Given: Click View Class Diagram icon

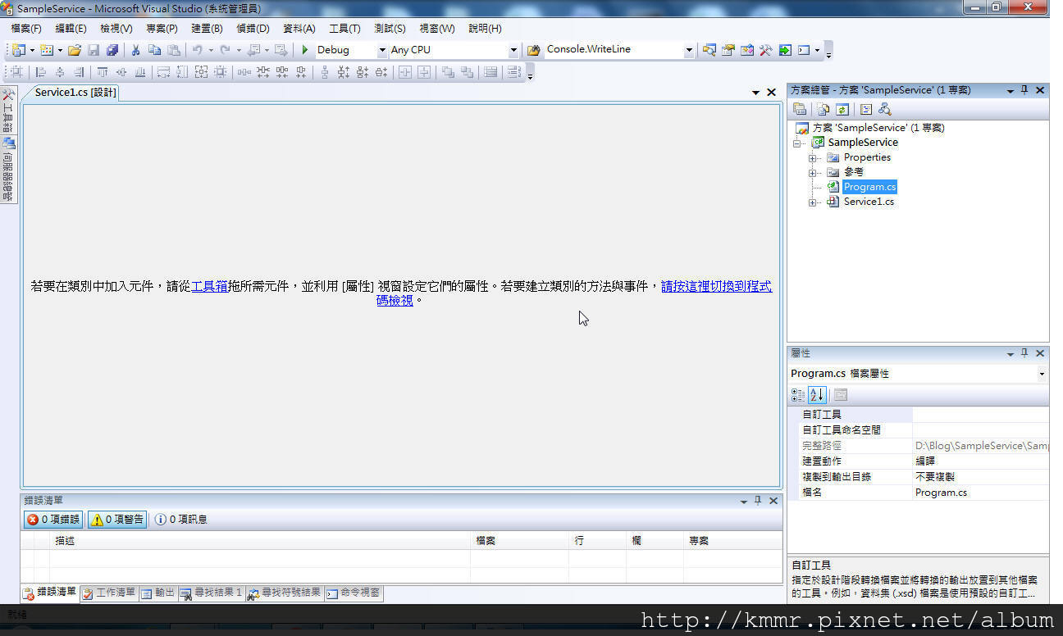Looking at the screenshot, I should [x=884, y=109].
